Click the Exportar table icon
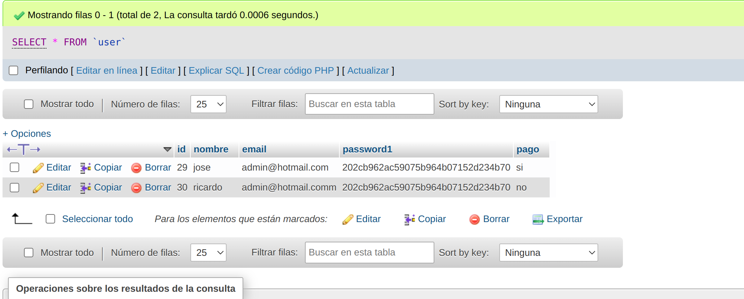This screenshot has width=744, height=299. pyautogui.click(x=538, y=219)
